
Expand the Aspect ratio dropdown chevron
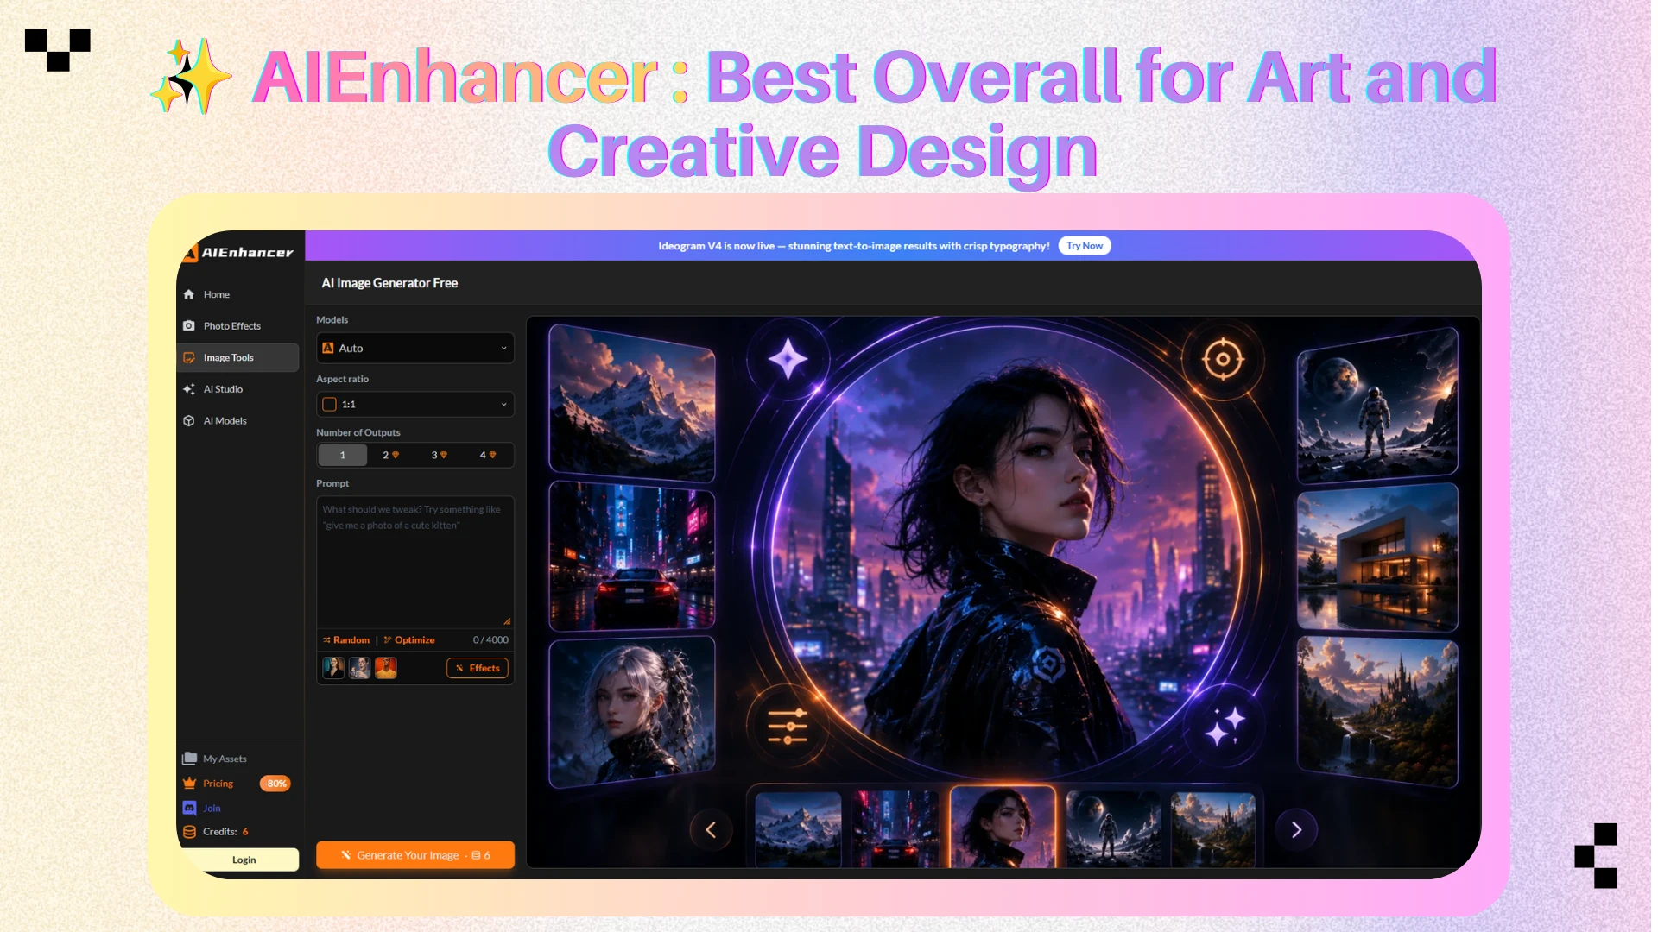(x=503, y=405)
